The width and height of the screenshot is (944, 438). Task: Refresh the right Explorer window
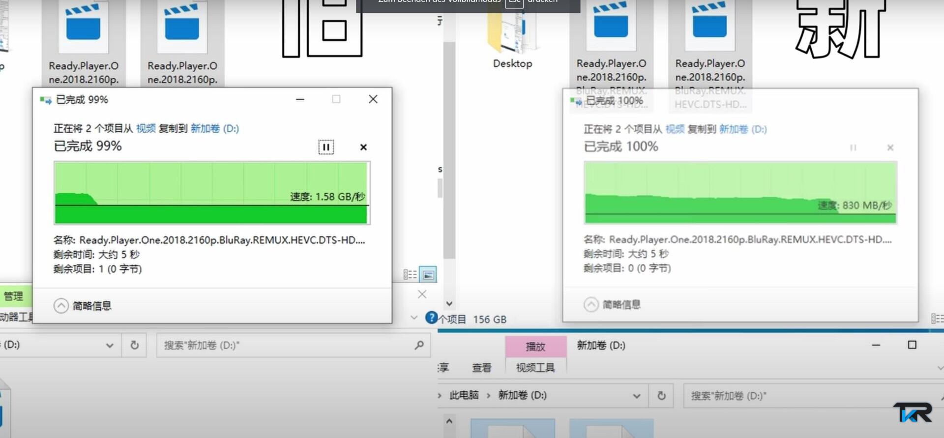click(x=662, y=396)
